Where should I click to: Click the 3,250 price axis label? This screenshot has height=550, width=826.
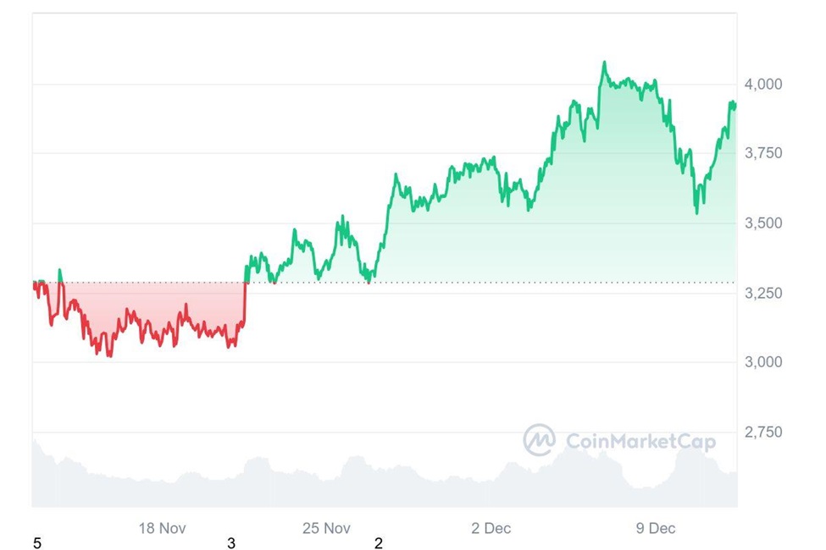click(x=764, y=293)
